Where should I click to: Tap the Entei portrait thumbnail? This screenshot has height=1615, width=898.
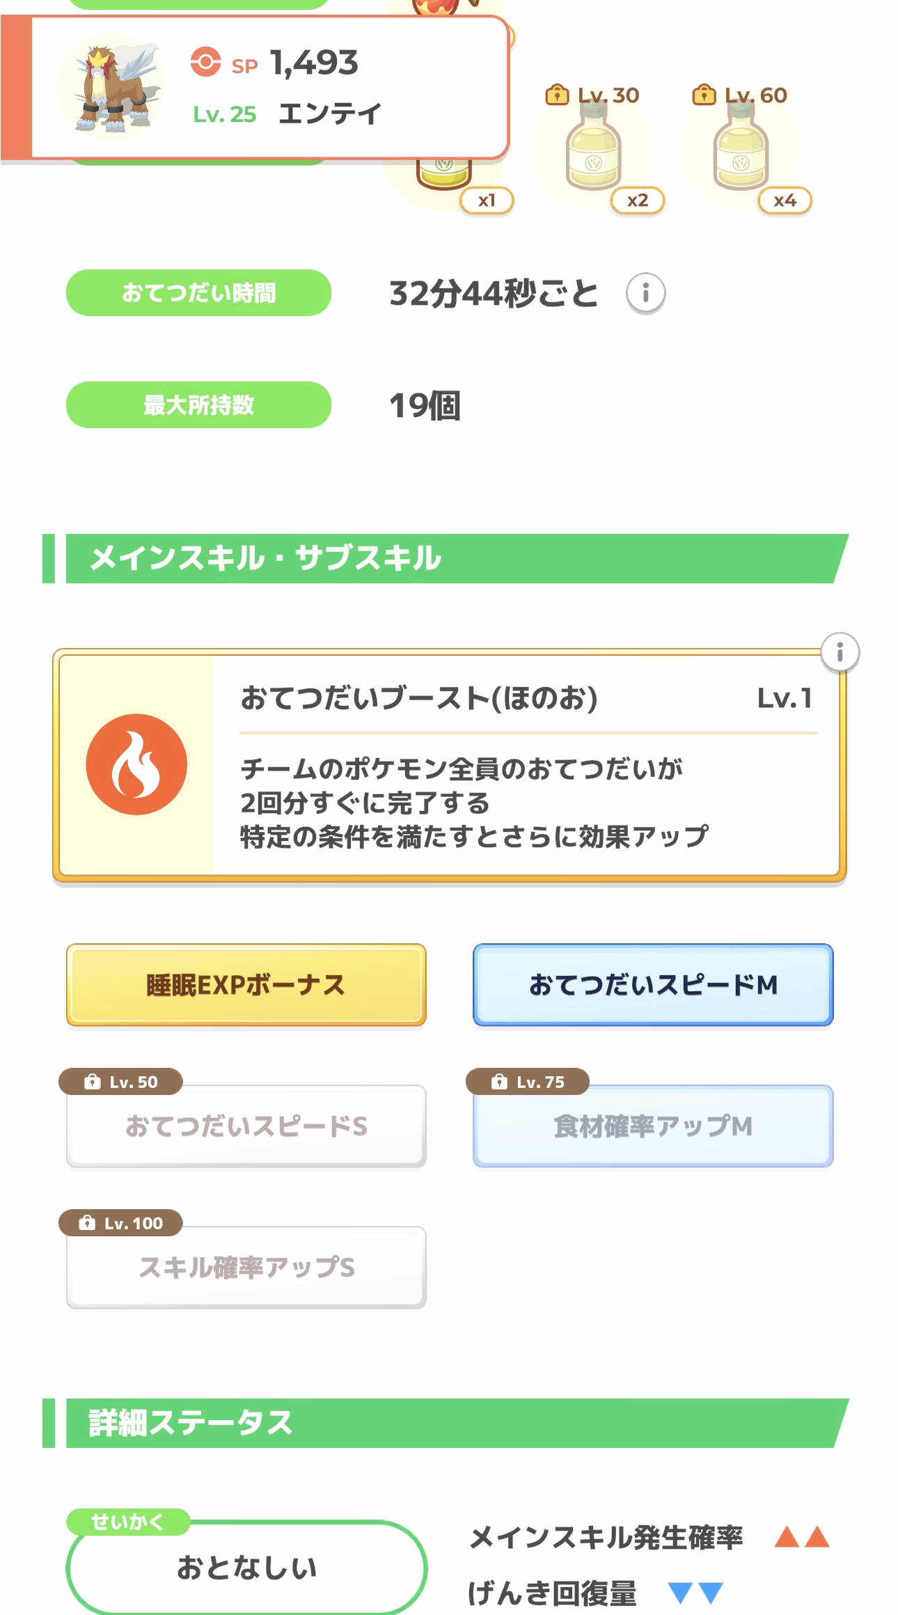pos(113,88)
